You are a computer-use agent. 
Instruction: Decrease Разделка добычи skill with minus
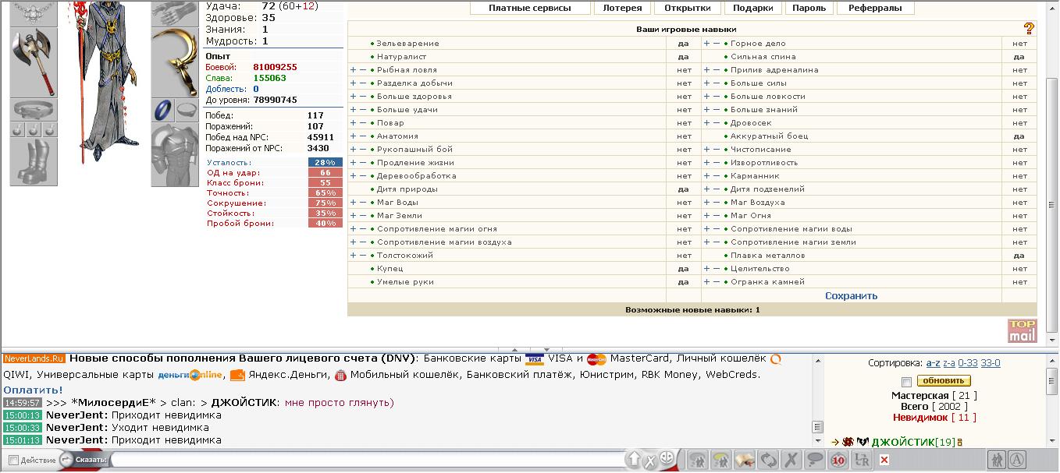[362, 83]
